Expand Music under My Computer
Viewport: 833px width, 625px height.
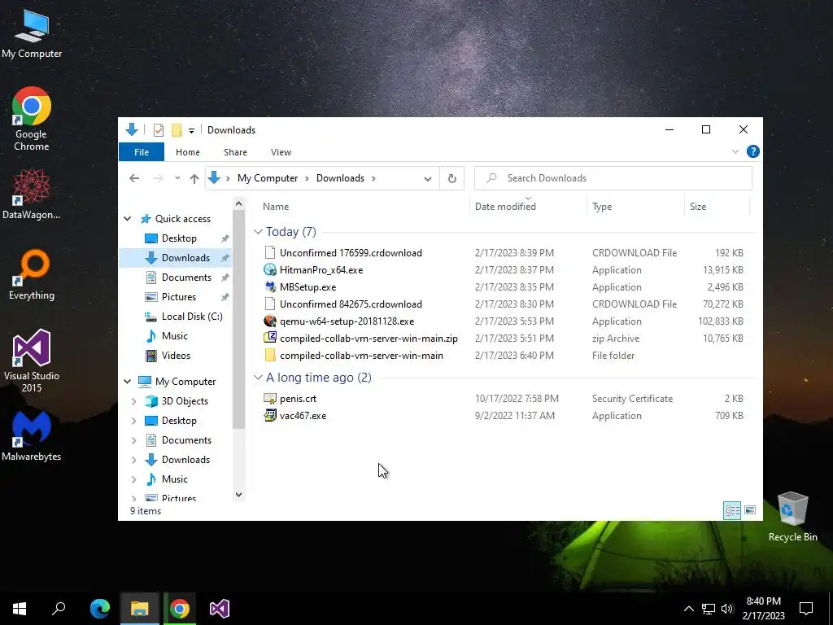pyautogui.click(x=134, y=479)
